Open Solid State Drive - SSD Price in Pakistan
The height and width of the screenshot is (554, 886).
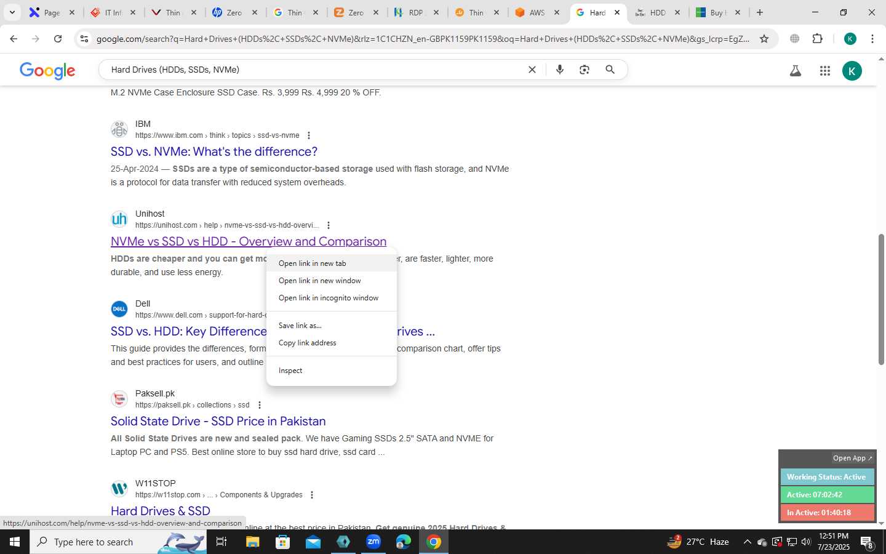tap(218, 421)
